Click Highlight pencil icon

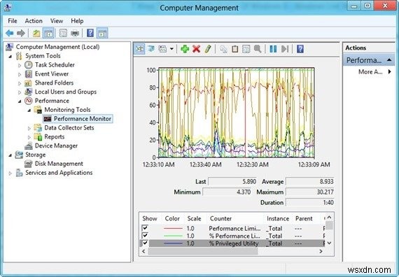(208, 49)
